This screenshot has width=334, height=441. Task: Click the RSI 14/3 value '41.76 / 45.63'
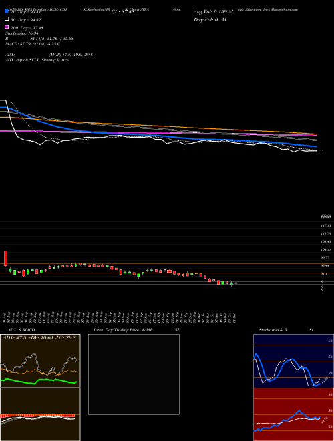[x=59, y=39]
